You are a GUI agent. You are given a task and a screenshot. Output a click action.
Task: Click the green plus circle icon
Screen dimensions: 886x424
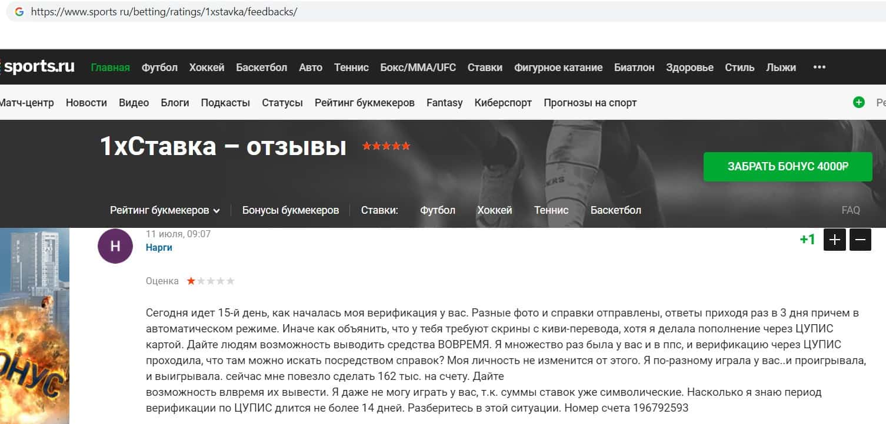859,102
